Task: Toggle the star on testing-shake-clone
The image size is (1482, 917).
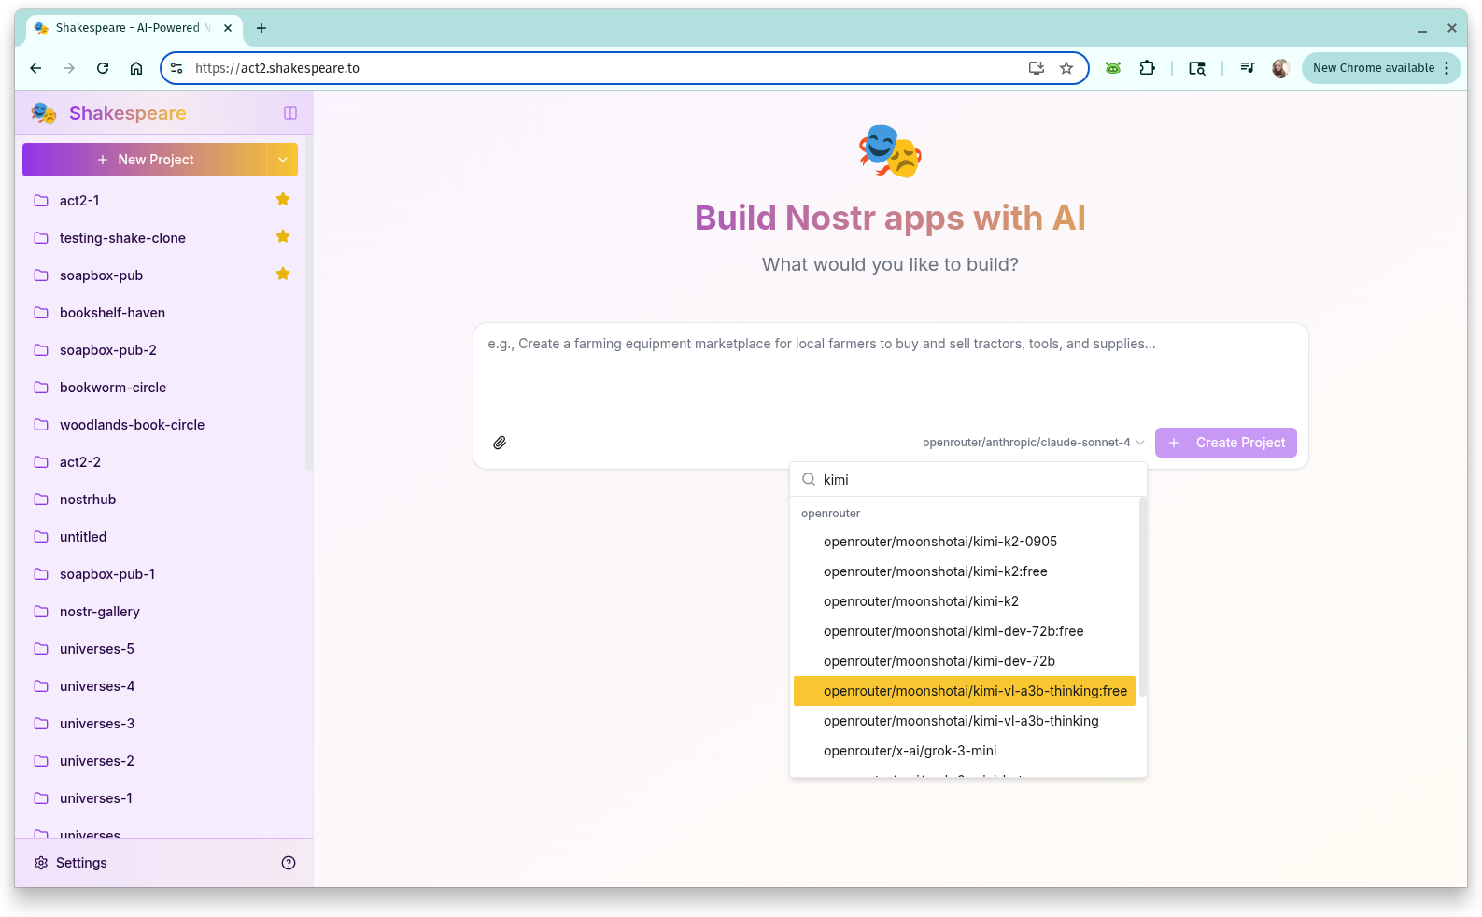Action: coord(283,237)
